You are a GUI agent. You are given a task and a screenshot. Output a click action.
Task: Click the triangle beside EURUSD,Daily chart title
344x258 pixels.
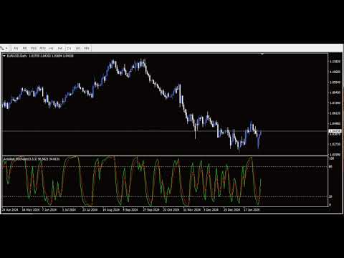[x=4, y=56]
